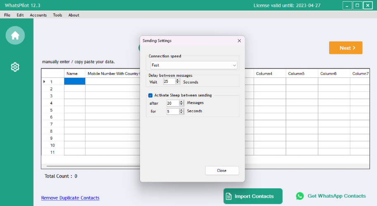
Task: Open Remove Duplicate Contacts link
Action: pos(70,198)
